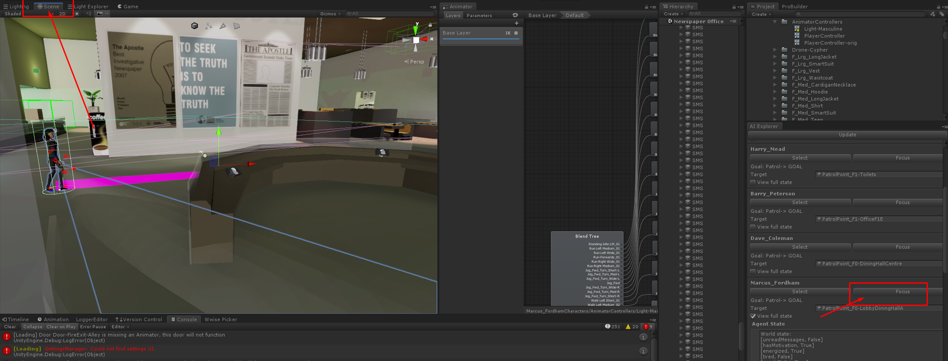Toggle 2D scene view mode
This screenshot has height=361, width=948.
coord(62,14)
